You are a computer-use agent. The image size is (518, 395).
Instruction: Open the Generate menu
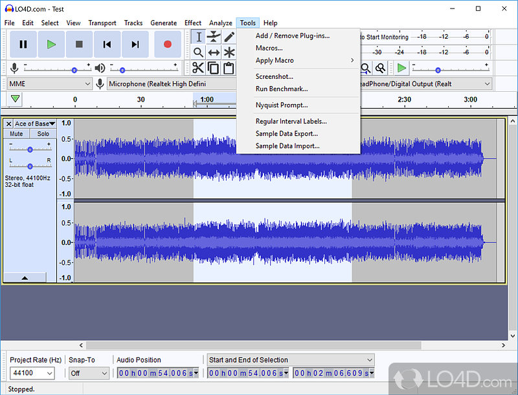click(164, 23)
